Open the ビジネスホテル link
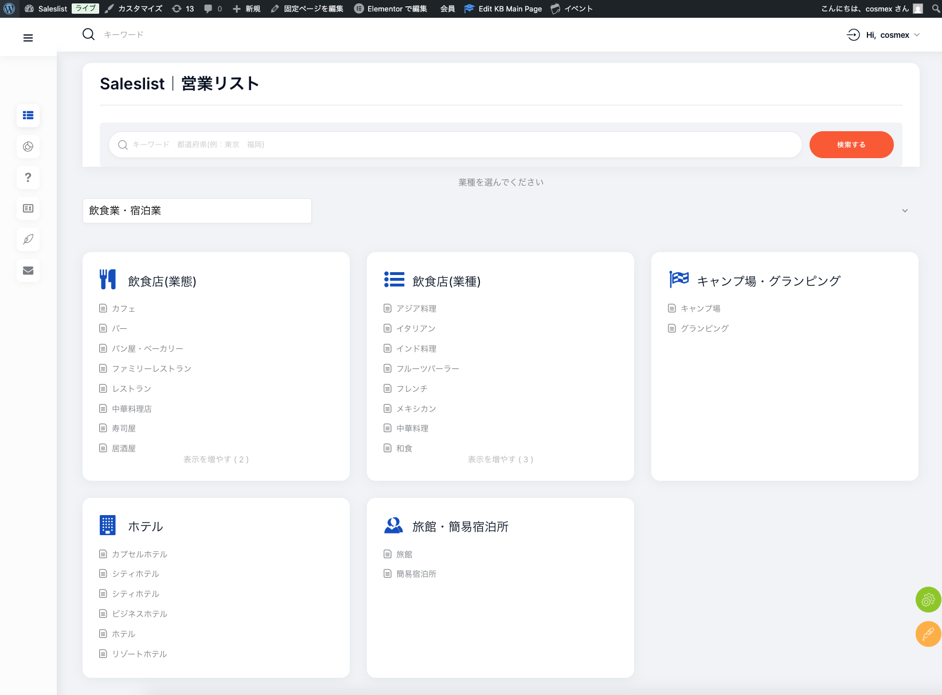942x695 pixels. pos(140,614)
